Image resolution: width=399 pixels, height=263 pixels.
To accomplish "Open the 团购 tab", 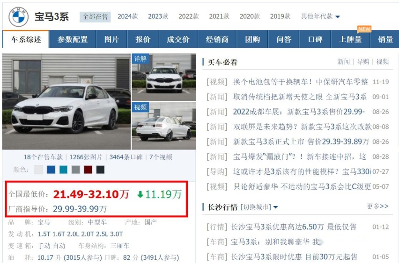I will click(252, 39).
